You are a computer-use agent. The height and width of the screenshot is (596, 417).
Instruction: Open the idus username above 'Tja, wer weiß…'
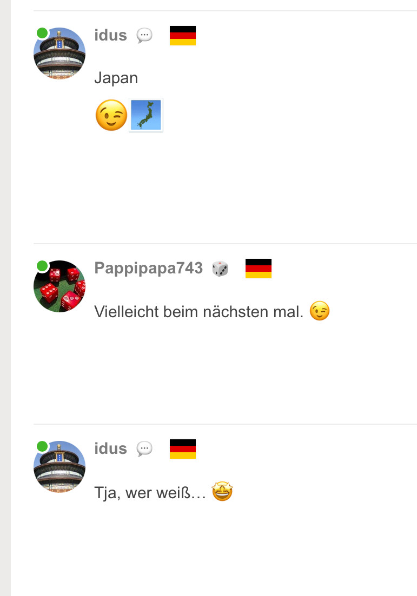pos(111,448)
